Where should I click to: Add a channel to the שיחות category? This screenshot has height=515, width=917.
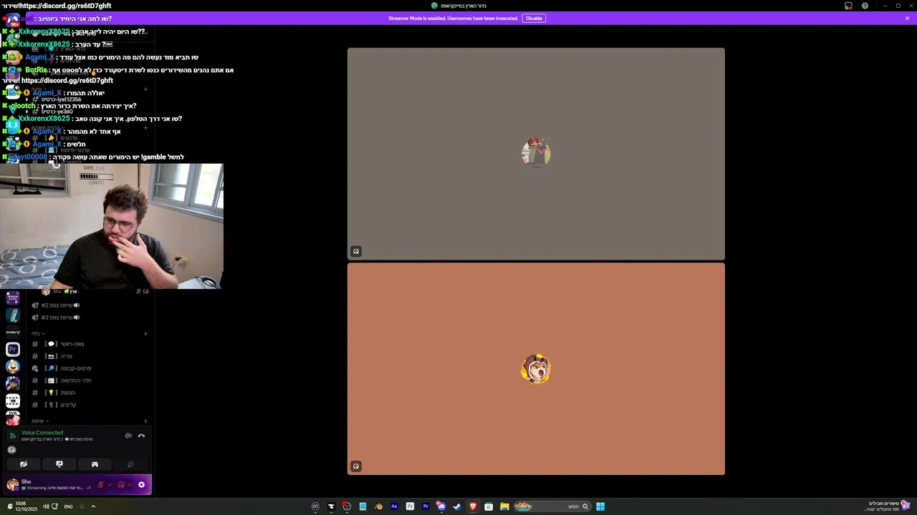145,421
